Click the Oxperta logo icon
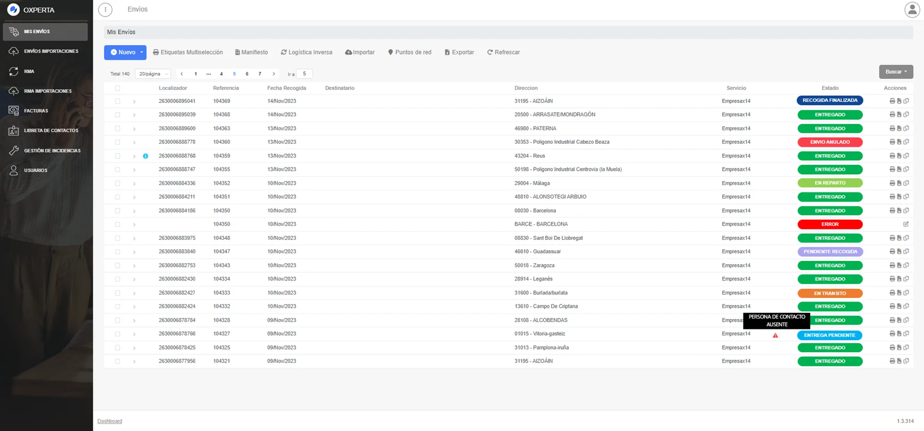The width and height of the screenshot is (924, 431). (13, 9)
